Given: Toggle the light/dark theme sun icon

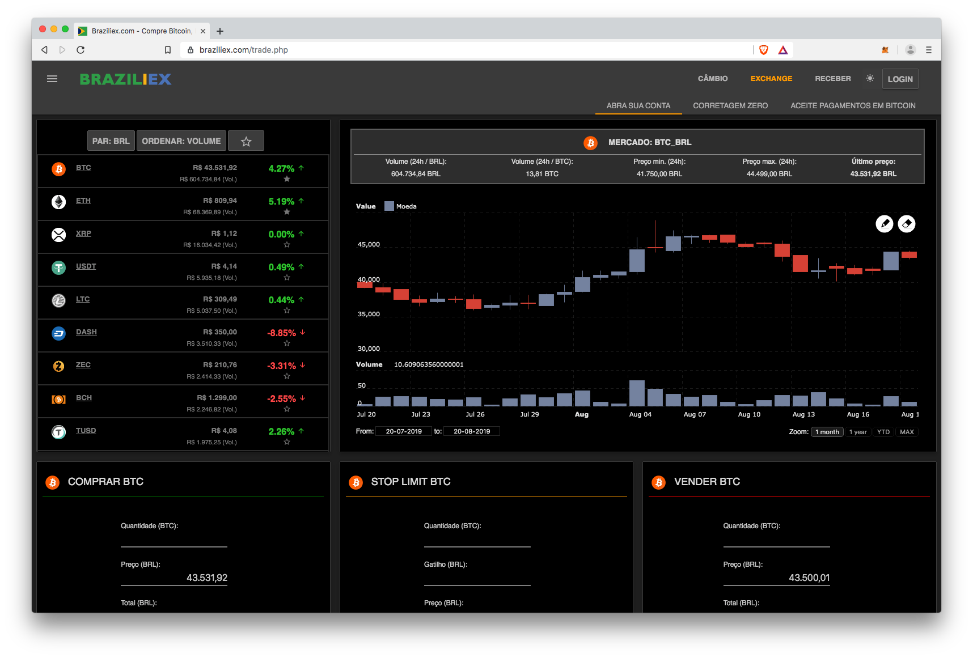Looking at the screenshot, I should point(870,78).
